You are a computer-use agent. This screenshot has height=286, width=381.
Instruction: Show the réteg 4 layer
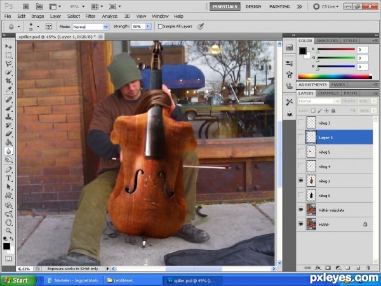[x=301, y=167]
